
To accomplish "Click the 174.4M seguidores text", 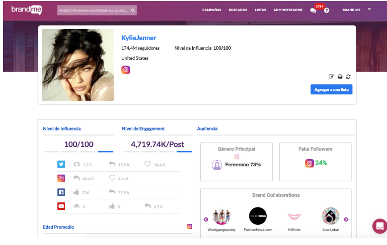I will coord(140,48).
